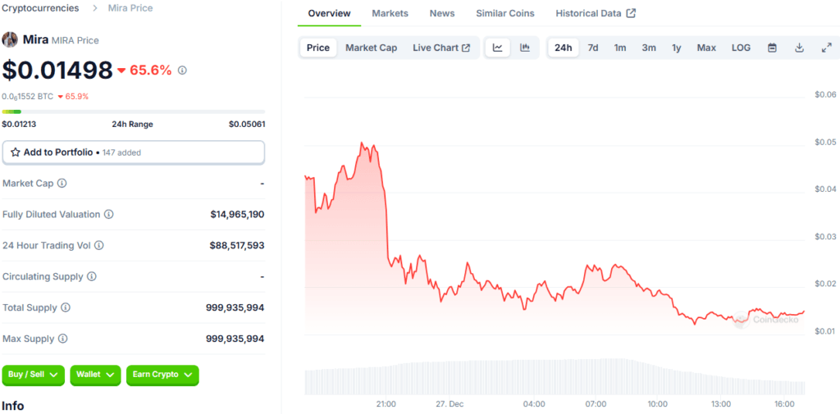Click the volume bars below the chart
The height and width of the screenshot is (414, 840).
[555, 376]
